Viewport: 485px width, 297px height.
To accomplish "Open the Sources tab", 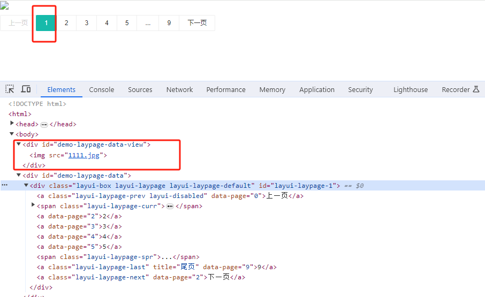I will point(140,89).
